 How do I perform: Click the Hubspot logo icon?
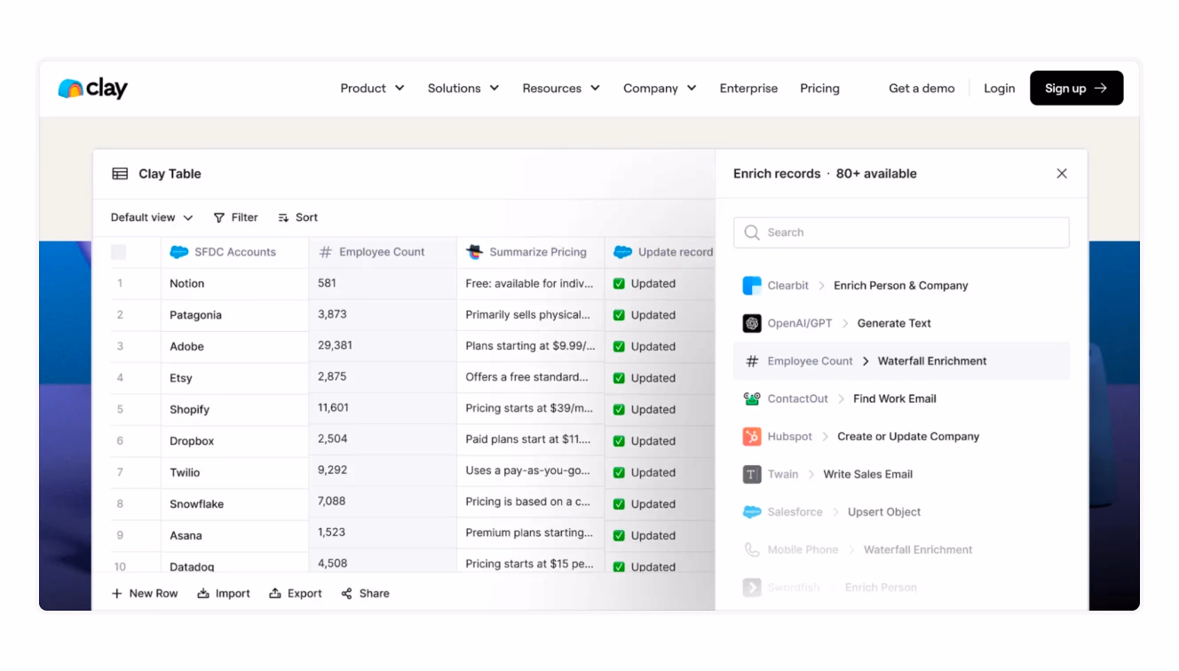coord(752,437)
